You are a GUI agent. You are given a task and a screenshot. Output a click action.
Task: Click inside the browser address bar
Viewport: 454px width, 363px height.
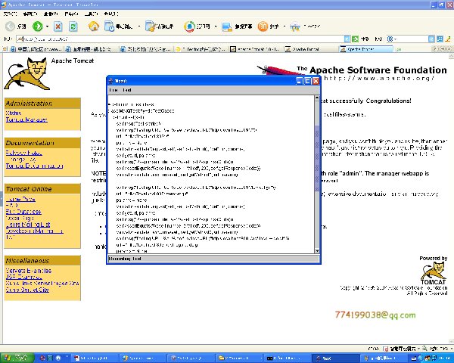pyautogui.click(x=182, y=39)
